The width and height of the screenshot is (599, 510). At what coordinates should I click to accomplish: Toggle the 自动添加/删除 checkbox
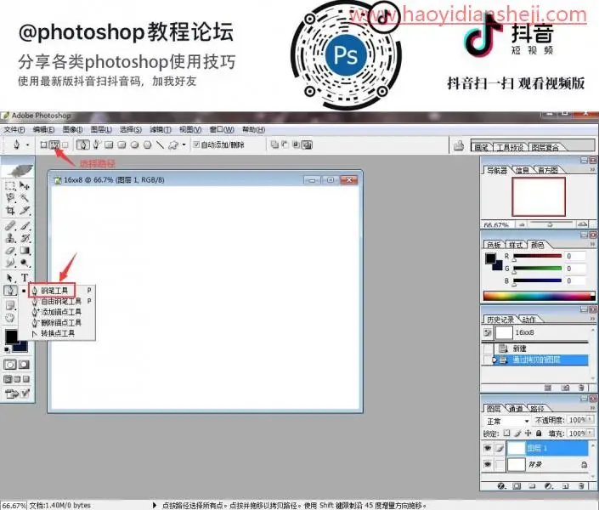[196, 144]
